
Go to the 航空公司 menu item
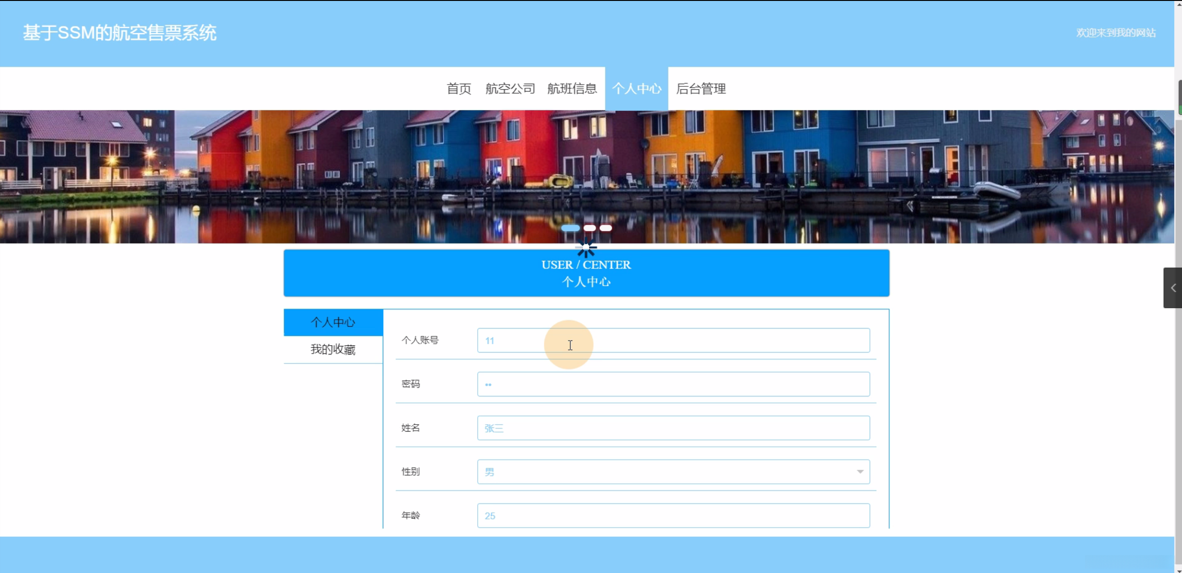[x=510, y=88]
